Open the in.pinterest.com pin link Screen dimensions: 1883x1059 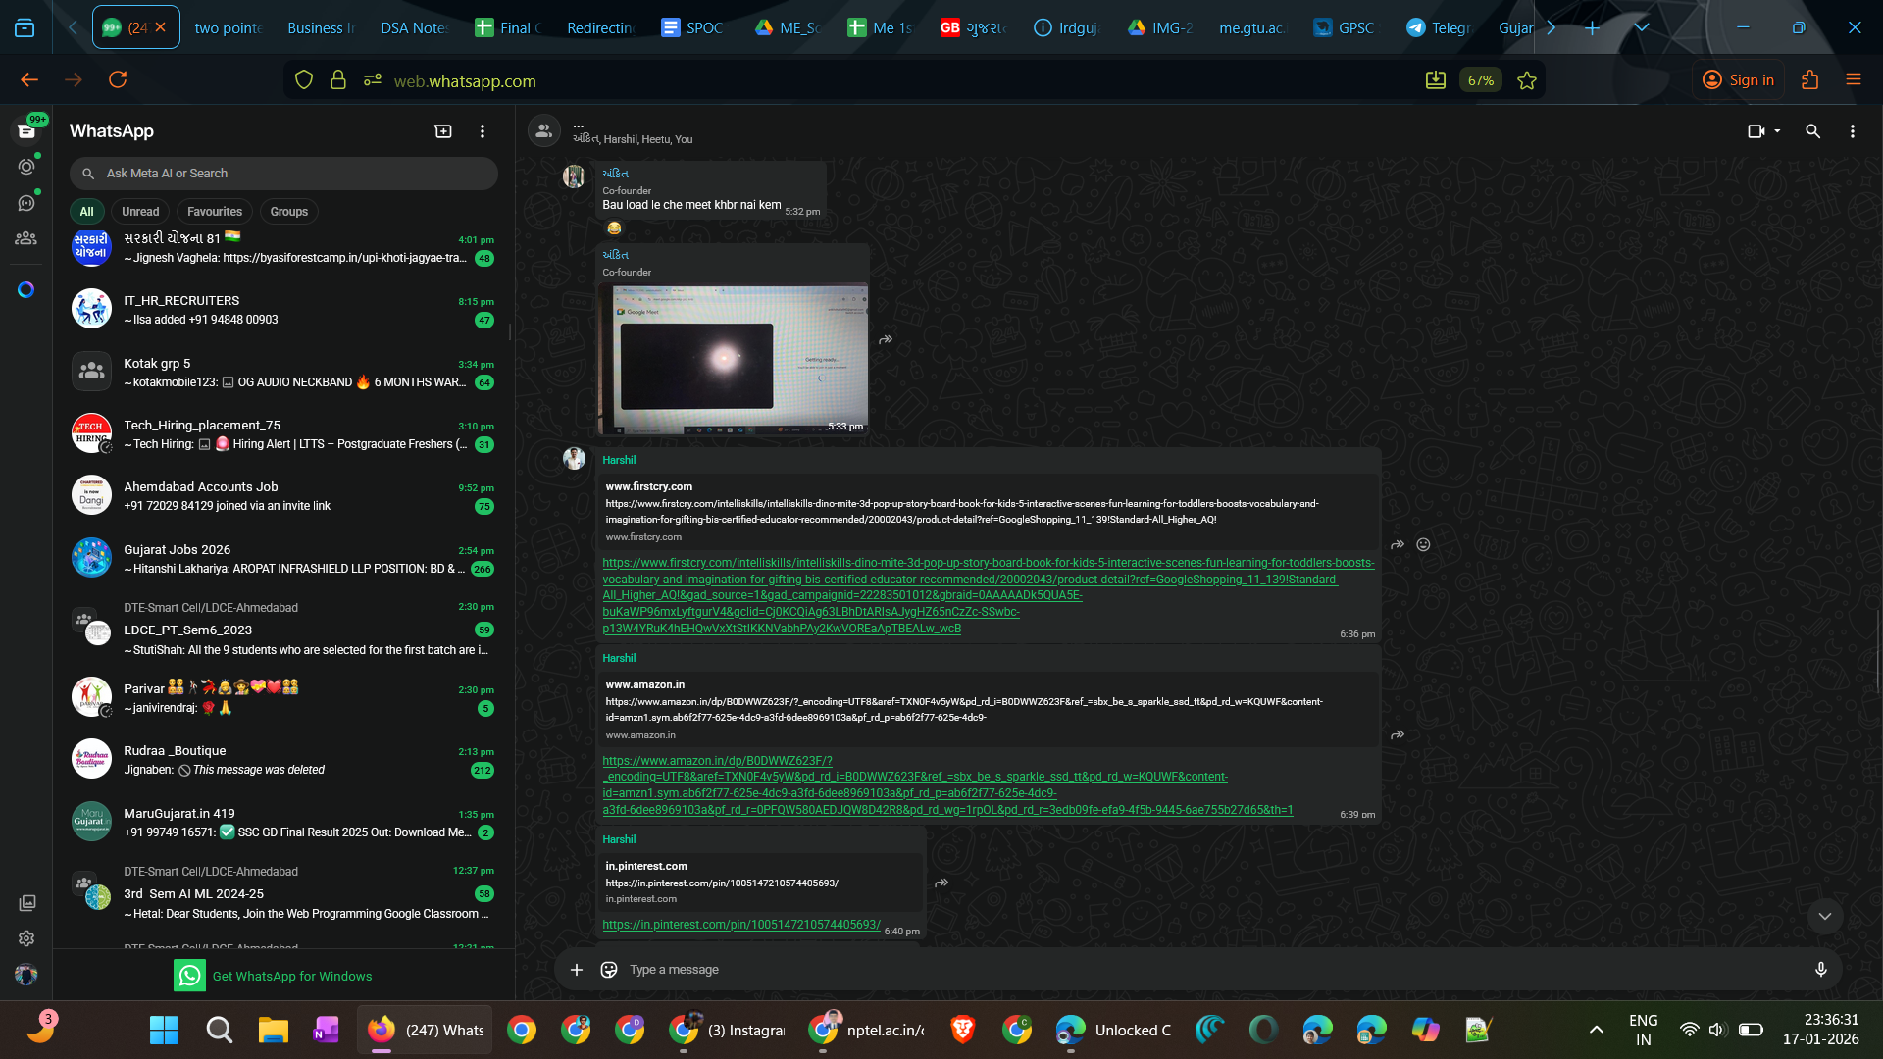pyautogui.click(x=740, y=925)
